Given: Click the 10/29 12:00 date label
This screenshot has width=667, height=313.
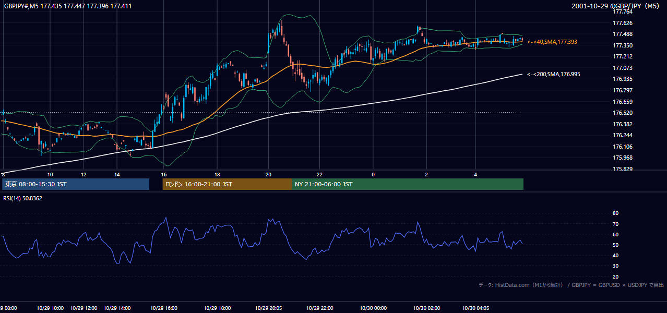Looking at the screenshot, I should pos(84,308).
